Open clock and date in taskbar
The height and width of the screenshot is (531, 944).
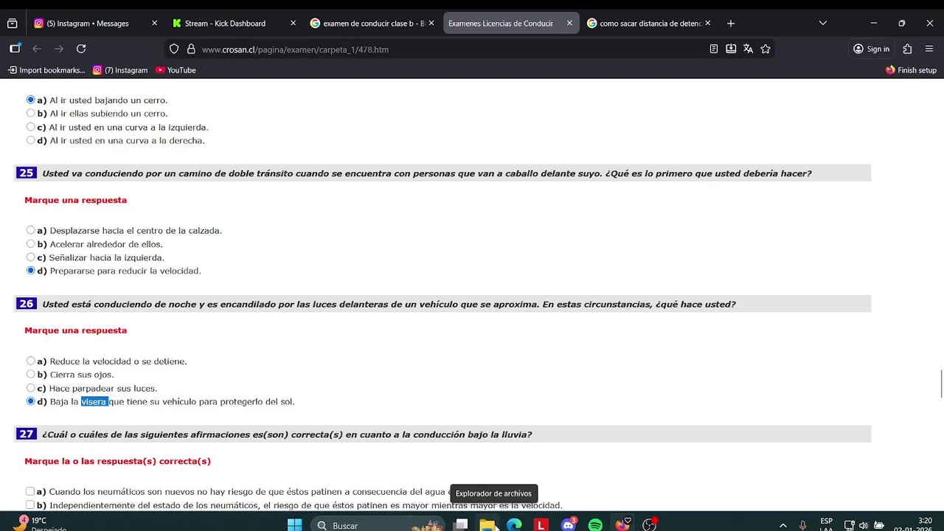(912, 525)
